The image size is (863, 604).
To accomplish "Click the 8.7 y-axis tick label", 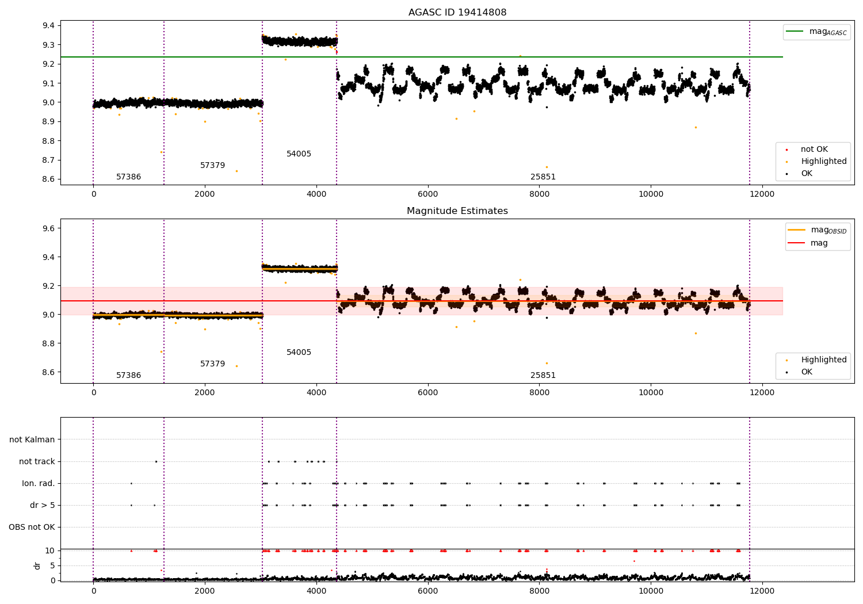I will [48, 160].
